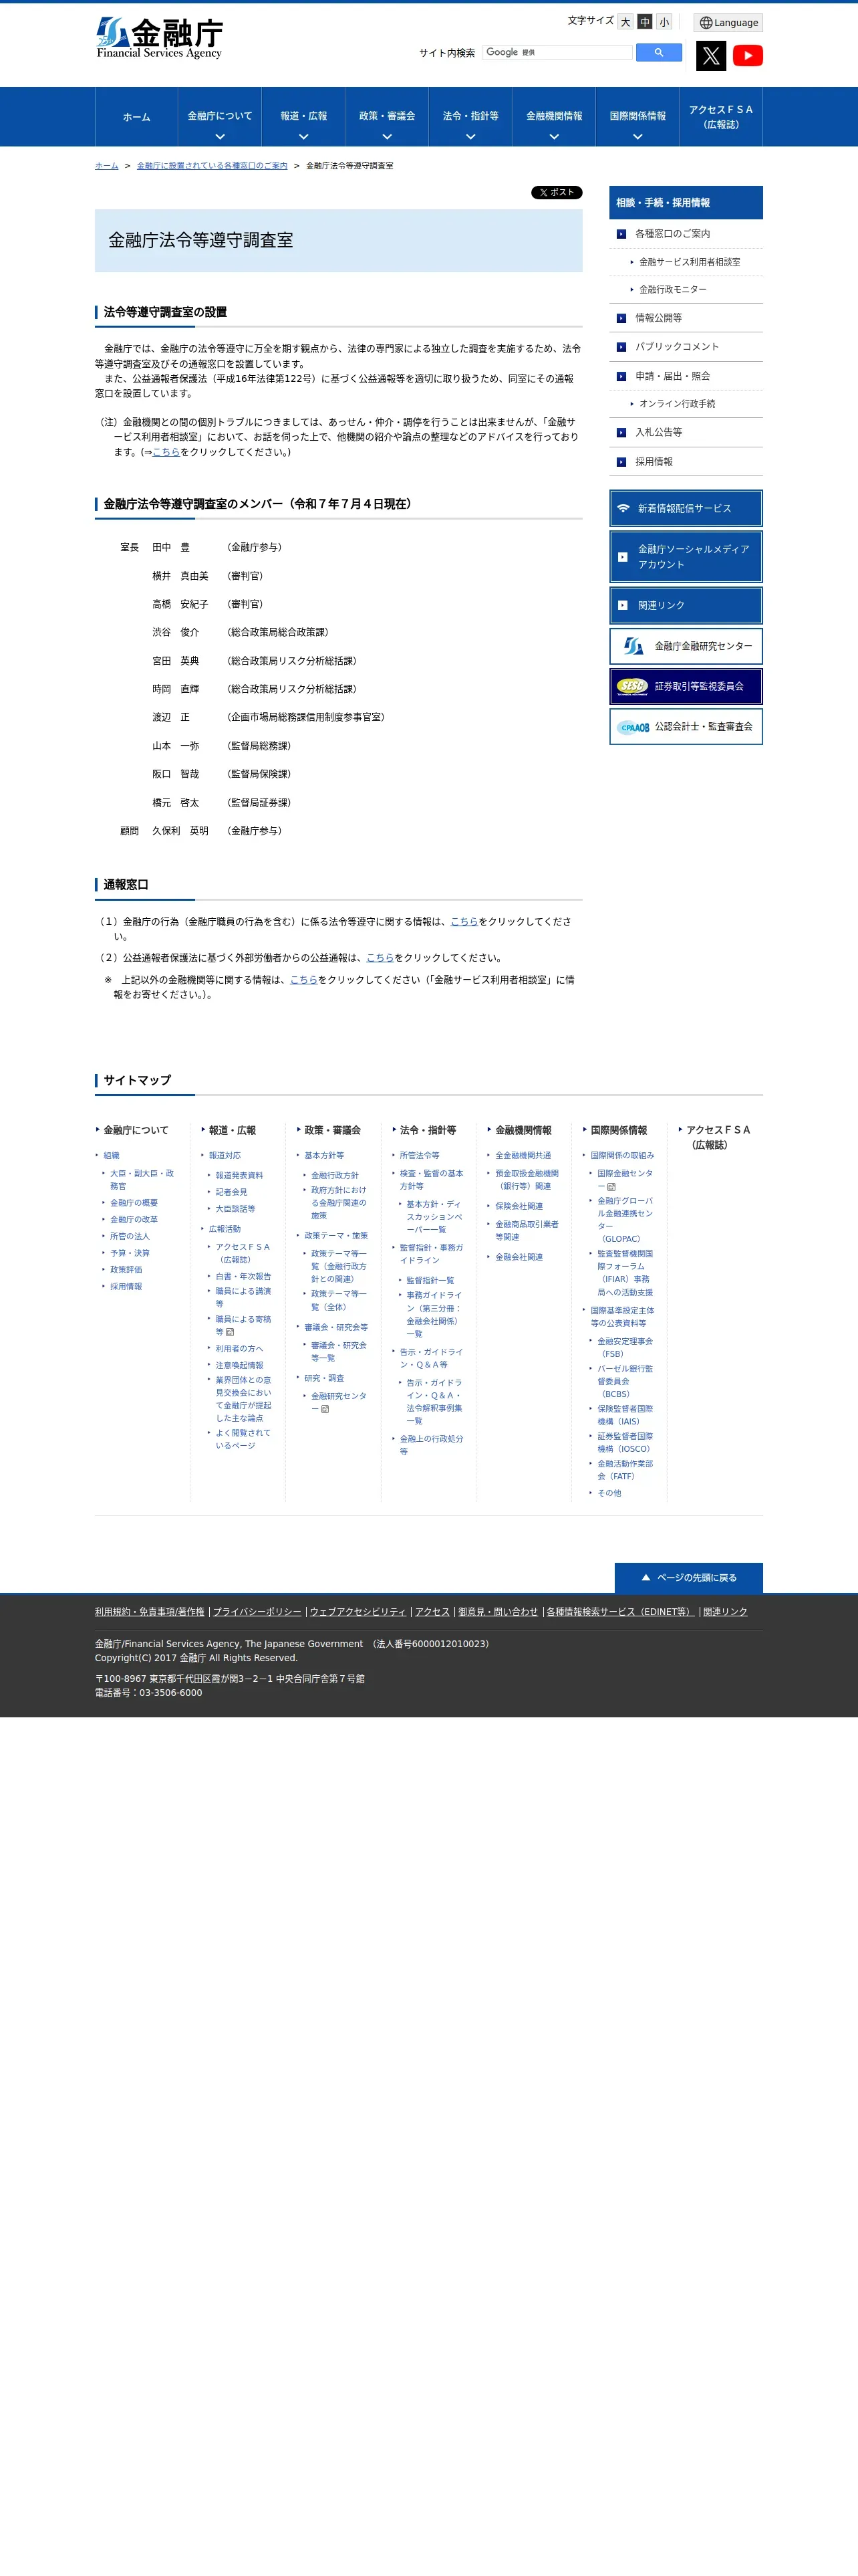This screenshot has height=2576, width=858.
Task: Open Language selector with globe icon
Action: [x=728, y=23]
